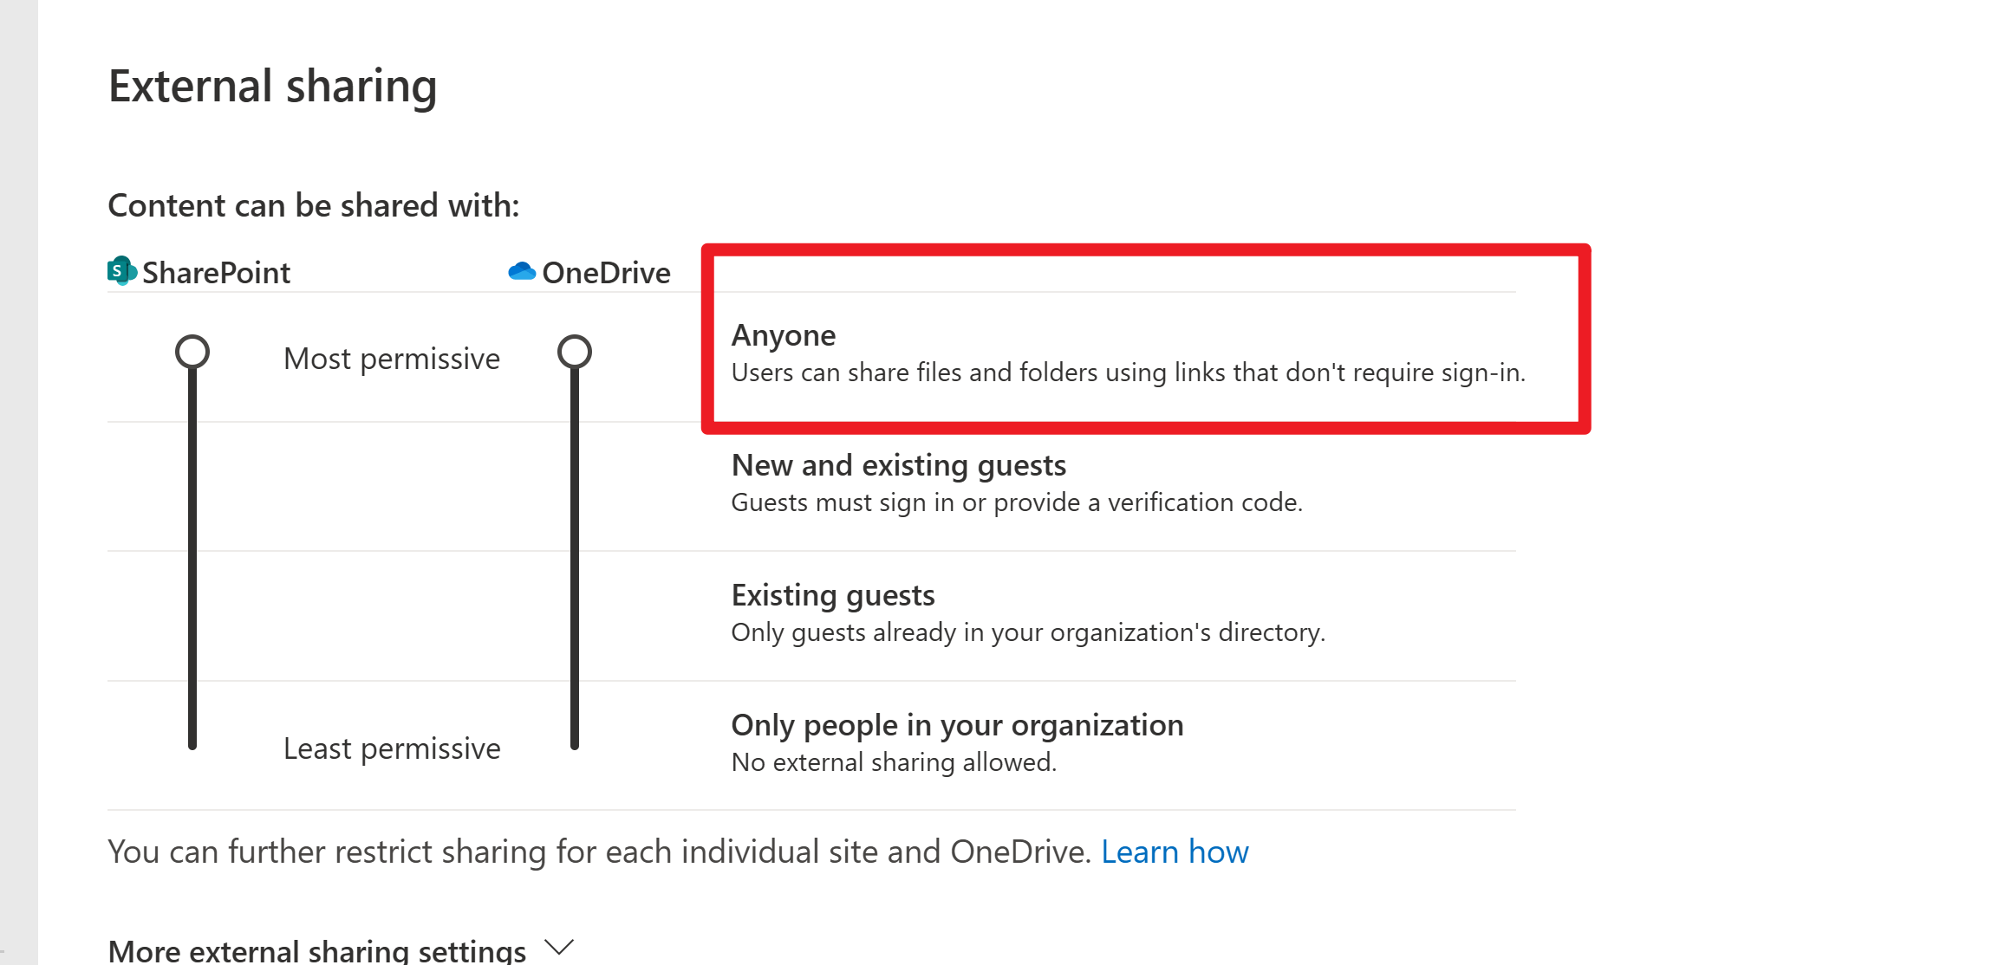Screen dimensions: 1992x965
Task: Click bottom end of OneDrive slider track
Action: pyautogui.click(x=574, y=742)
